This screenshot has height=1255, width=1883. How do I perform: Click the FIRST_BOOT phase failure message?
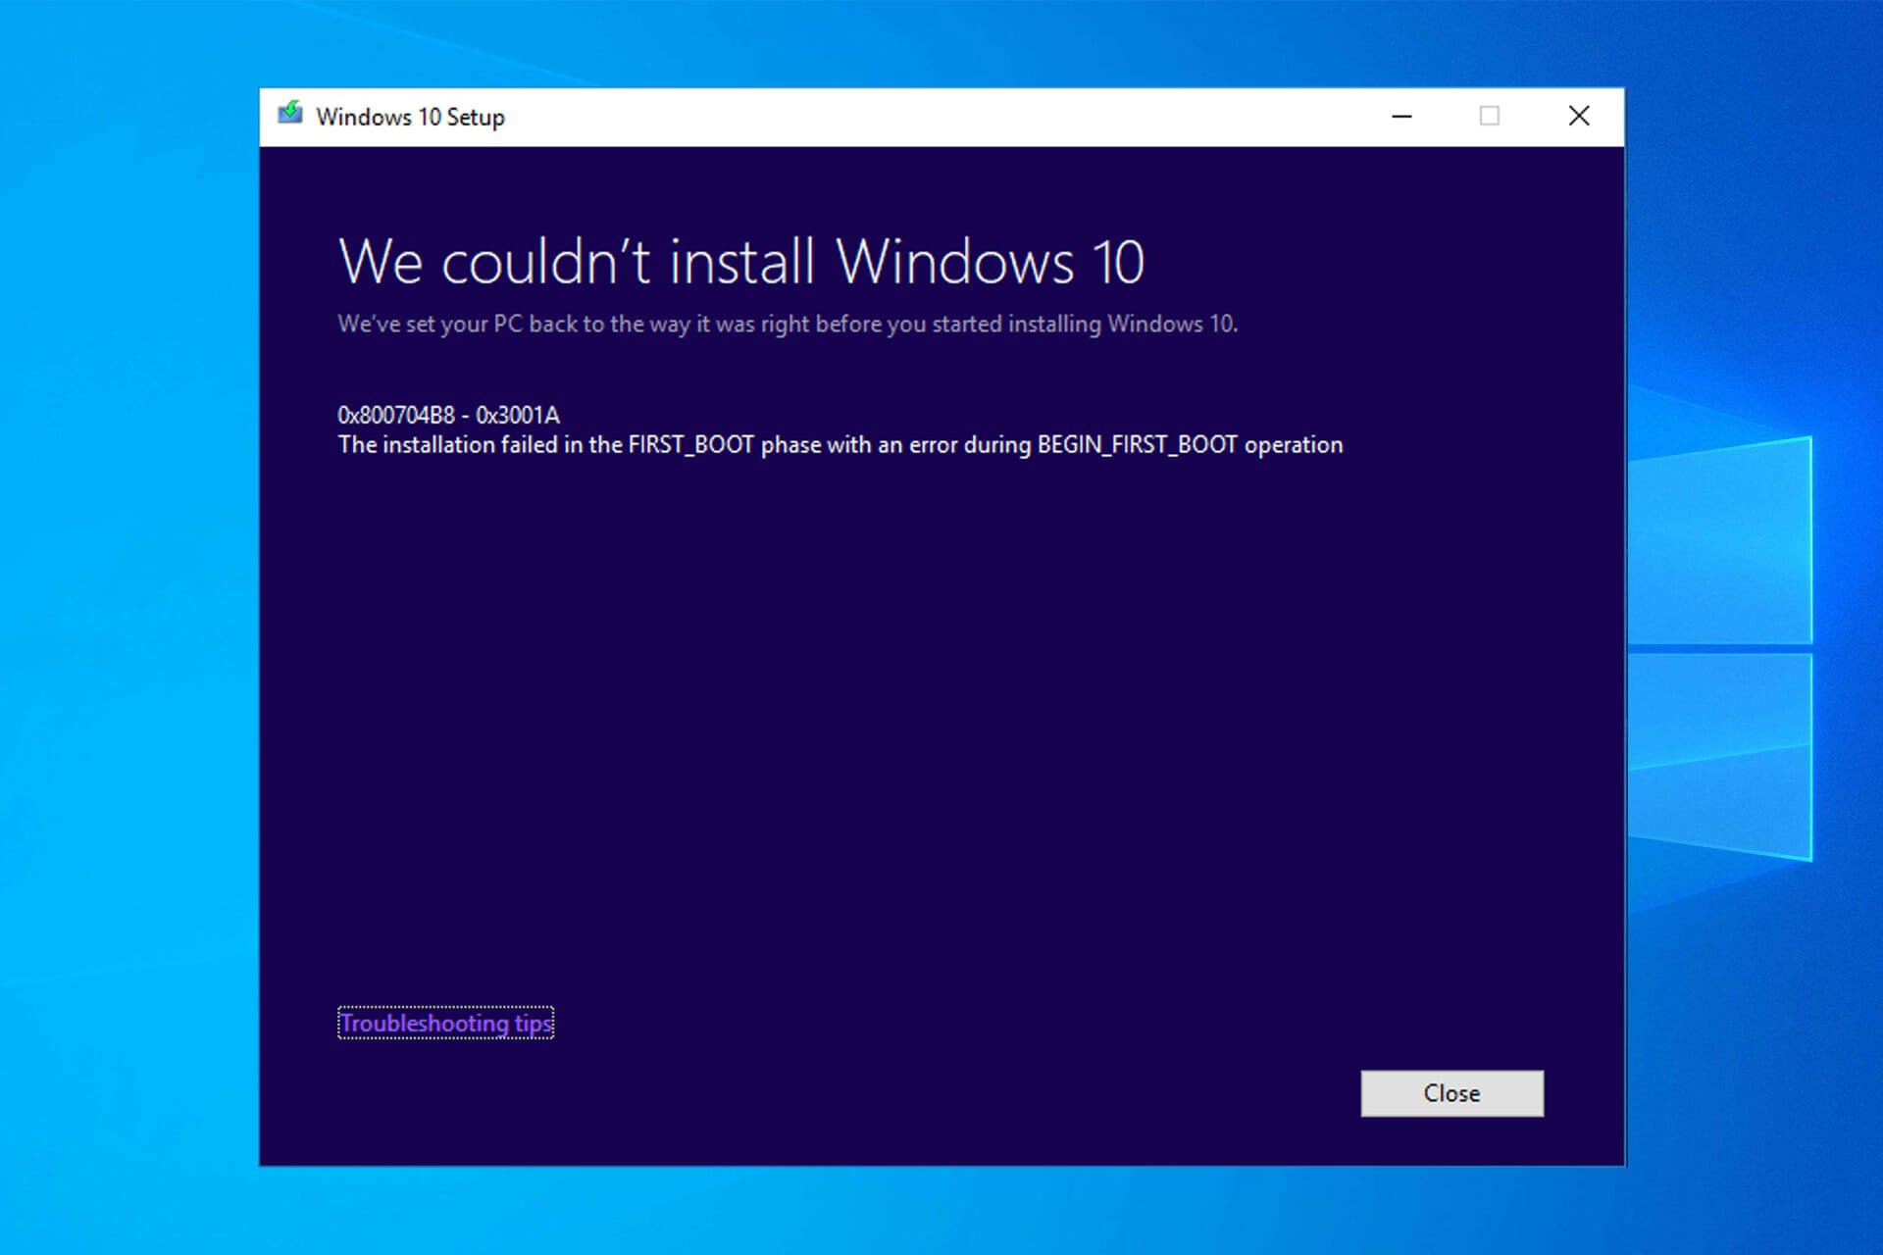[840, 445]
